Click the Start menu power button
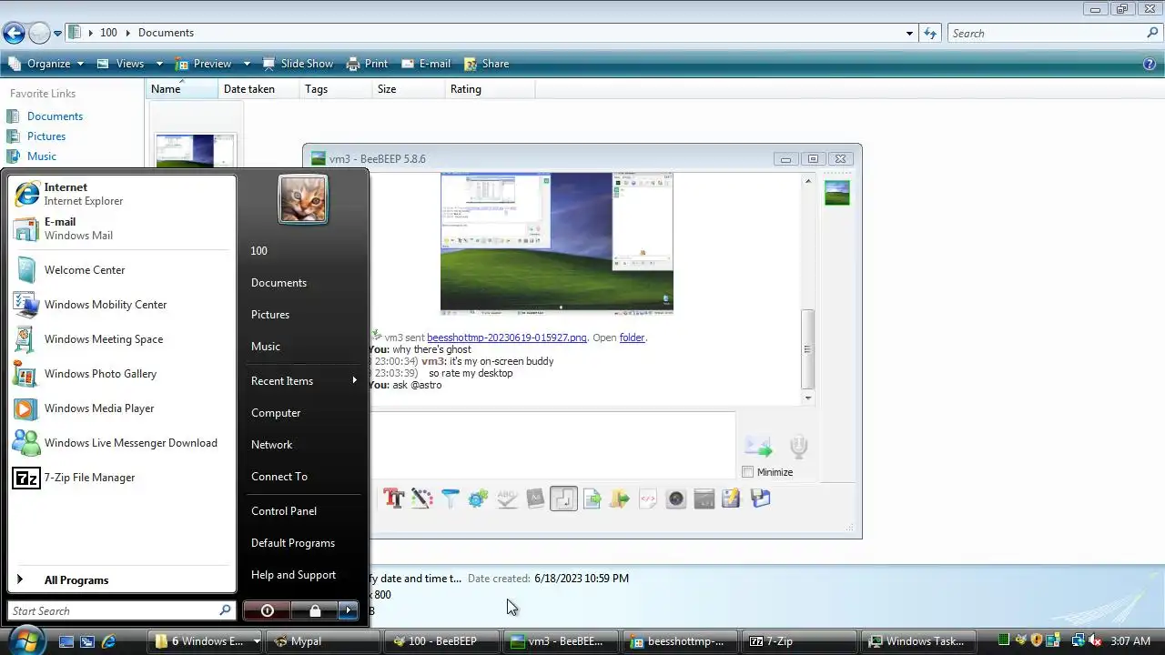 (268, 610)
